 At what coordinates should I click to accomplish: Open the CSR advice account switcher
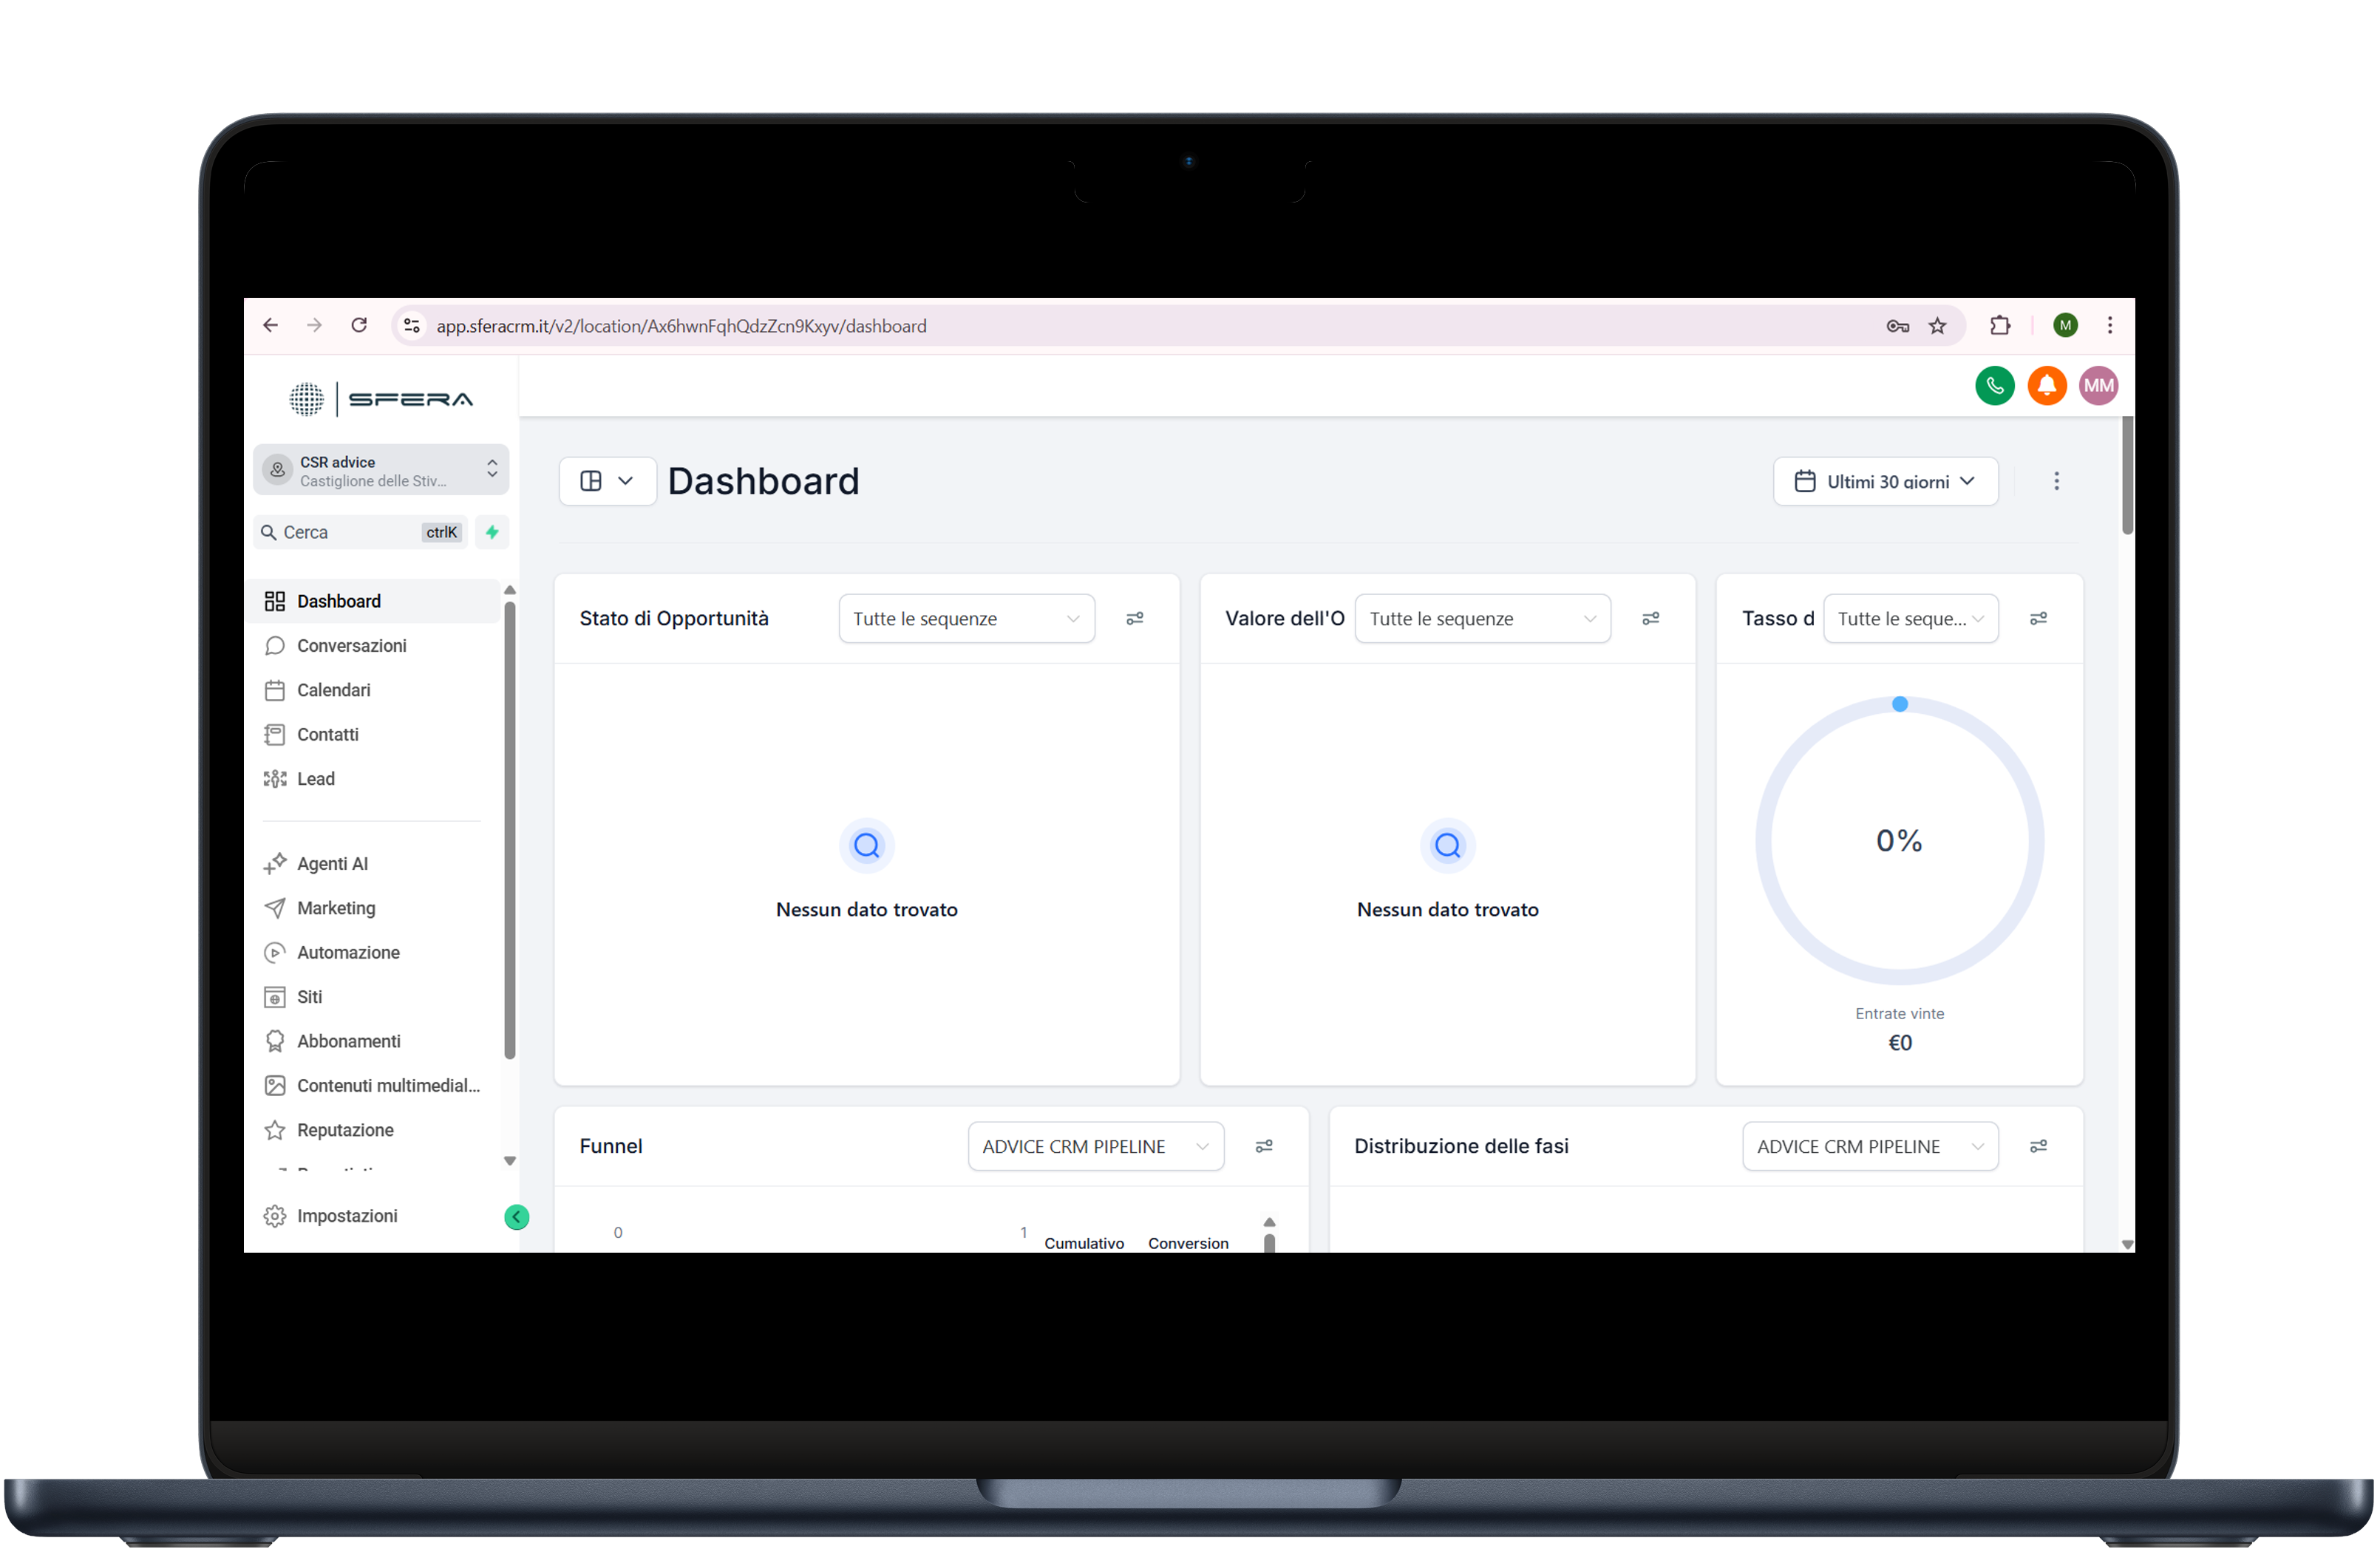pos(381,470)
